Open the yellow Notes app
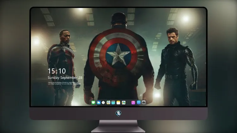Image resolution: width=237 pixels, height=133 pixels. [x=118, y=103]
